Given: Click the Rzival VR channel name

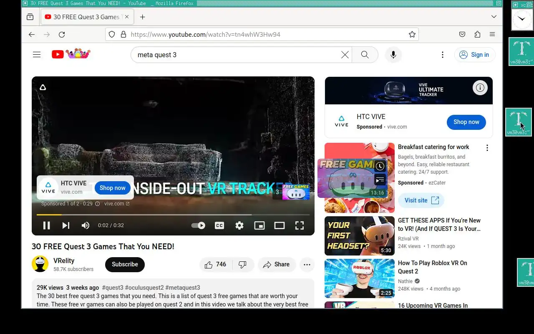Looking at the screenshot, I should (x=408, y=239).
